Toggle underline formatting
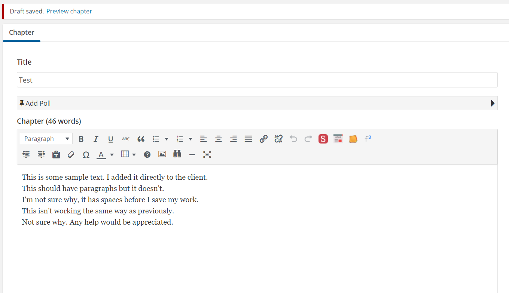The width and height of the screenshot is (509, 293). click(x=111, y=139)
